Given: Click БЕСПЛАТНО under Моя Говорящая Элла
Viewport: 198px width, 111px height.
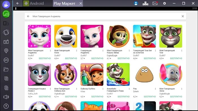Looking at the screenshot, I should click(176, 97).
